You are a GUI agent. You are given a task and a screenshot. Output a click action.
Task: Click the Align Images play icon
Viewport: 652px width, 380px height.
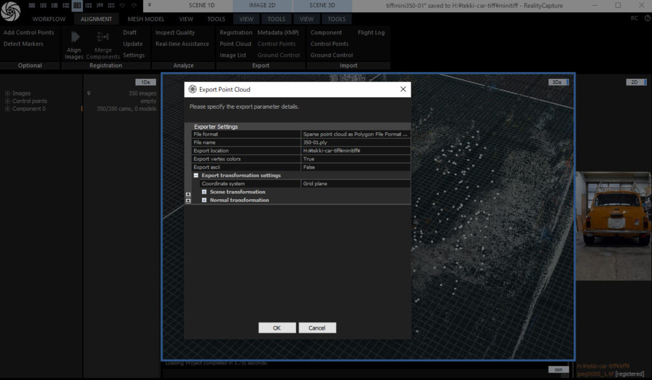tap(75, 38)
